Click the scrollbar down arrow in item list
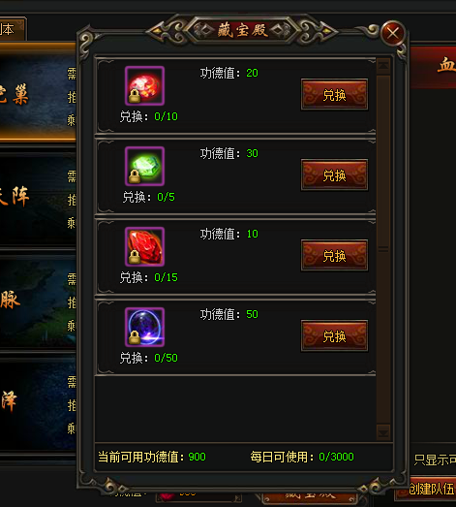The height and width of the screenshot is (507, 456). [383, 432]
